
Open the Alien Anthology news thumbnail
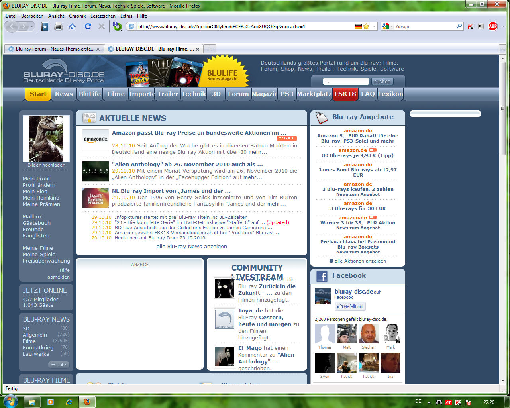[x=96, y=171]
